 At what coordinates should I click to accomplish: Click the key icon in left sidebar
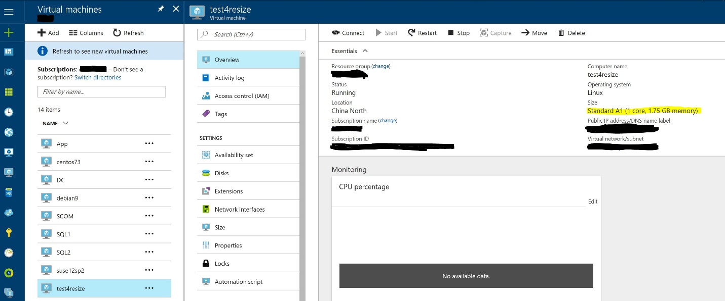(9, 232)
